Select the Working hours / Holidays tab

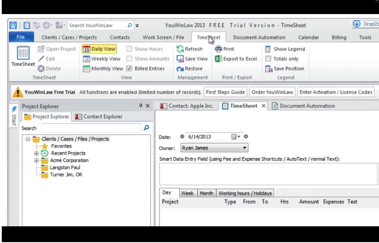[x=245, y=193]
